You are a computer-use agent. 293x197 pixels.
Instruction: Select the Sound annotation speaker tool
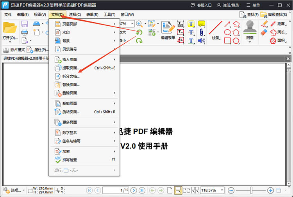pyautogui.click(x=201, y=41)
